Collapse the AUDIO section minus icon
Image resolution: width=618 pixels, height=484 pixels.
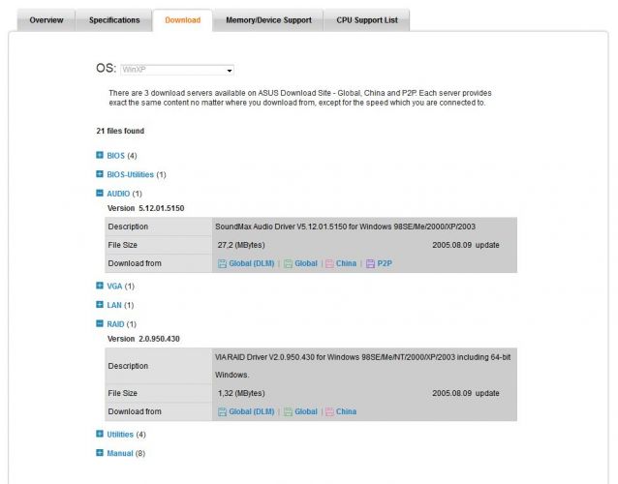100,193
